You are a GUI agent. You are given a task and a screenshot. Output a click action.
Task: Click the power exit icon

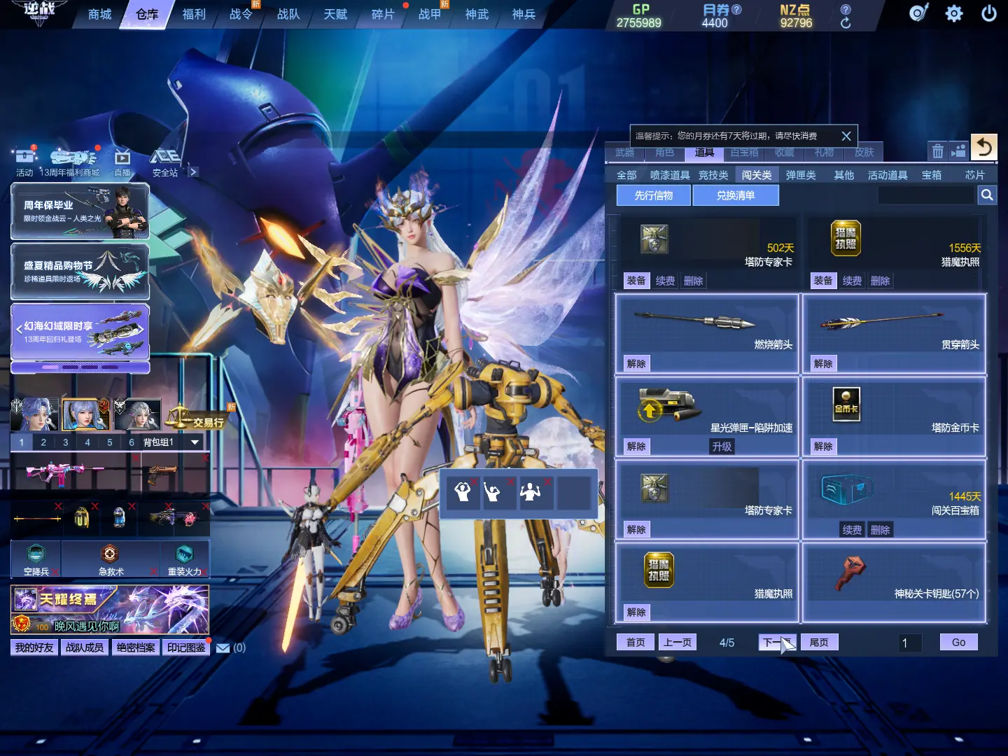[x=989, y=13]
